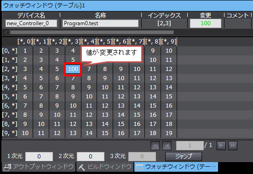Click the 変更 column header
253x174 pixels.
pos(206,16)
